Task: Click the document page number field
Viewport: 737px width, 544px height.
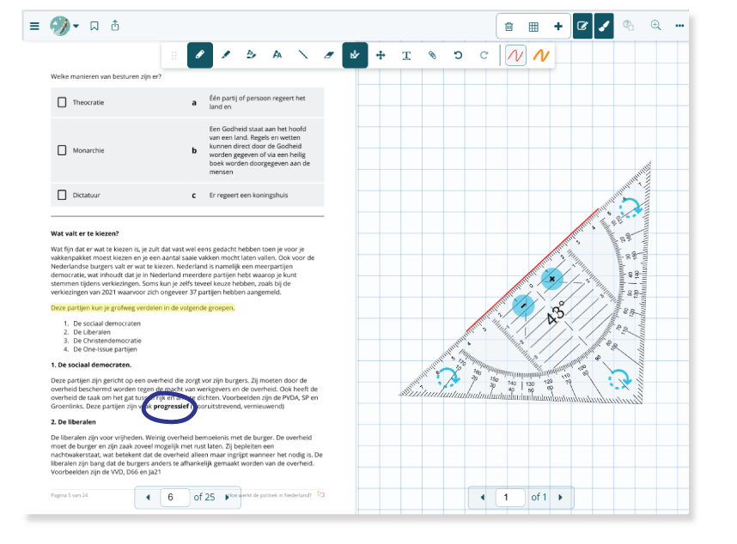Action: tap(174, 497)
